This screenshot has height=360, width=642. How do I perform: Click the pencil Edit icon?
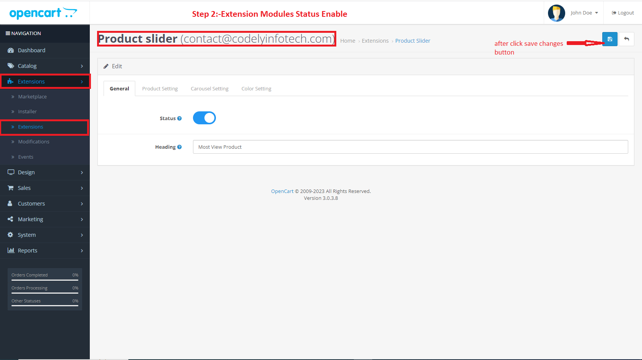pos(106,66)
